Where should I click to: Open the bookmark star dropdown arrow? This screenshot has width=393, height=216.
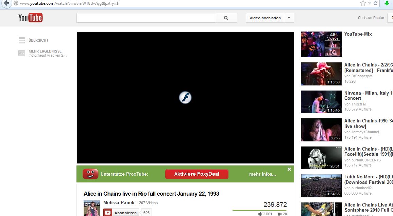[x=370, y=3]
